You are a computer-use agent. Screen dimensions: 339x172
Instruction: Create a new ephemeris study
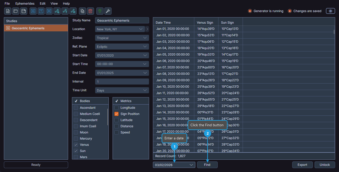pyautogui.click(x=7, y=11)
